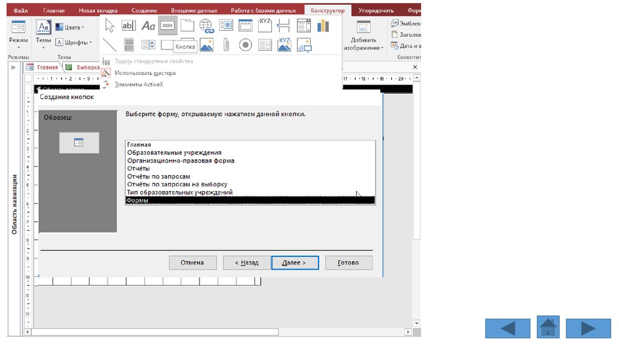This screenshot has width=619, height=347.
Task: Select the Navigation control icon
Action: click(x=245, y=25)
